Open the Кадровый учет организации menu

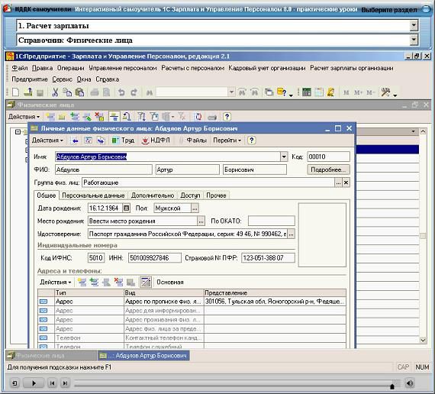[x=267, y=68]
